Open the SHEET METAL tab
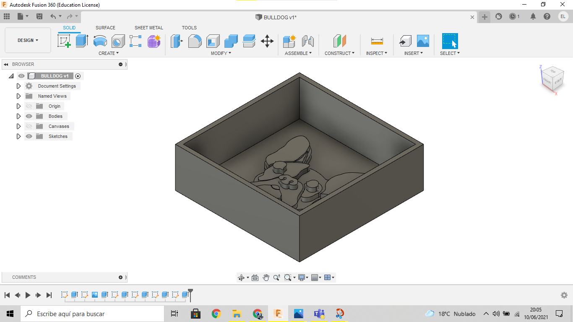Image resolution: width=573 pixels, height=322 pixels. (x=149, y=28)
